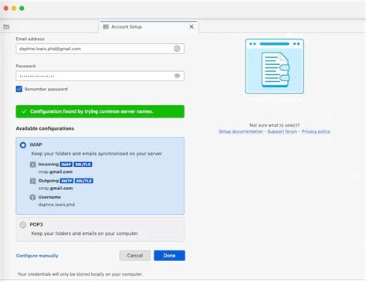Viewport: 366px width, 282px height.
Task: Click the green maximize window button
Action: (22, 8)
